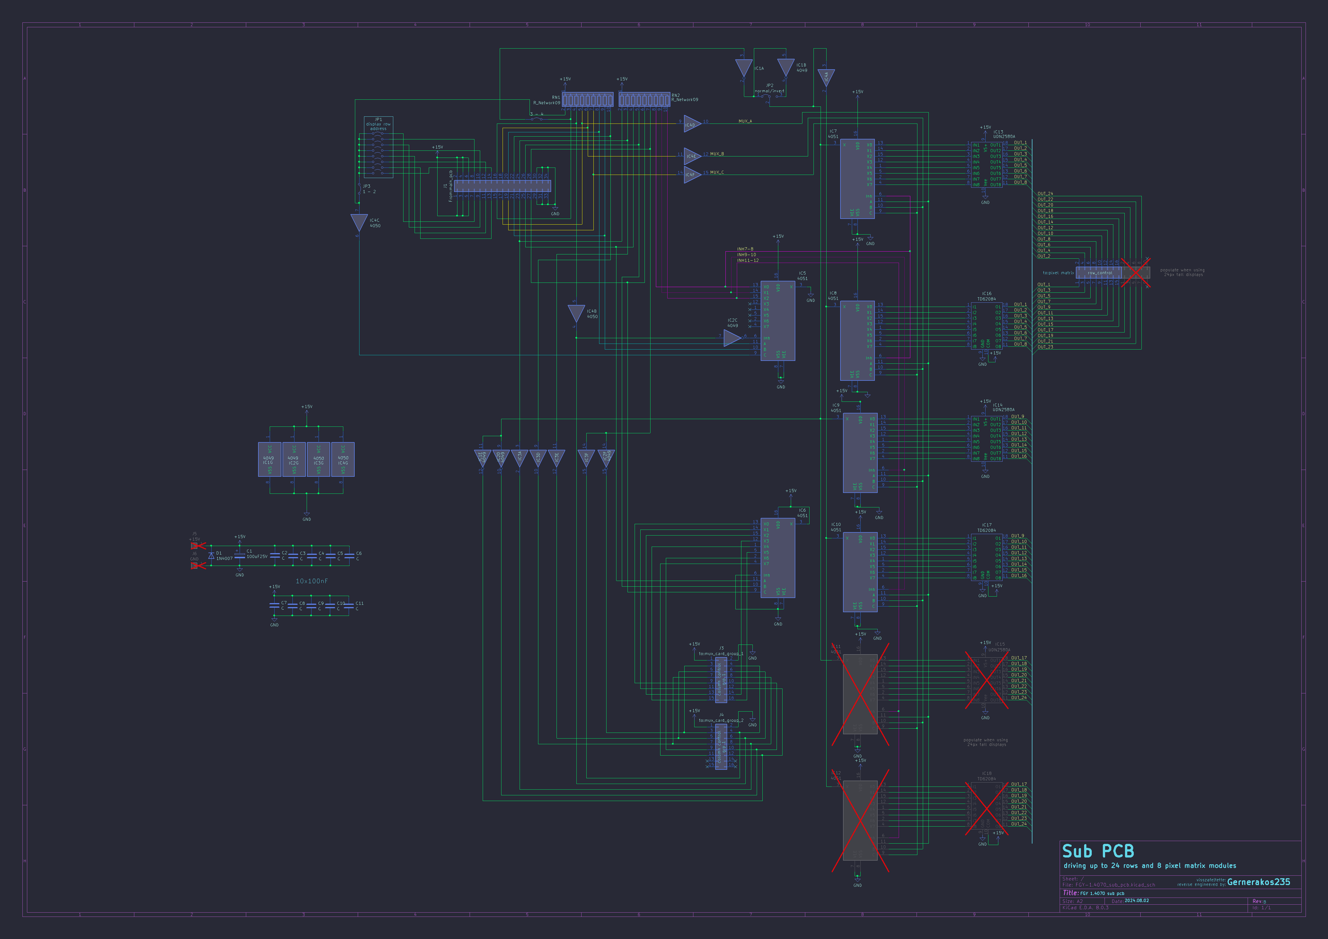Click the crossed-out J6 GND connector
1328x939 pixels.
point(195,565)
